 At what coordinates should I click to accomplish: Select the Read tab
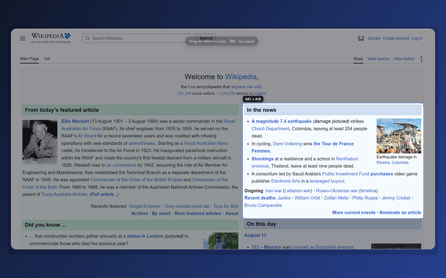click(358, 59)
